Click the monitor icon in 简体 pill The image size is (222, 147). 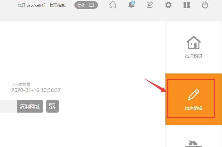click(92, 5)
